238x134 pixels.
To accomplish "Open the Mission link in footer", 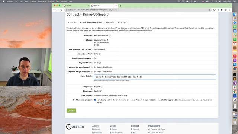I will 97,129.
